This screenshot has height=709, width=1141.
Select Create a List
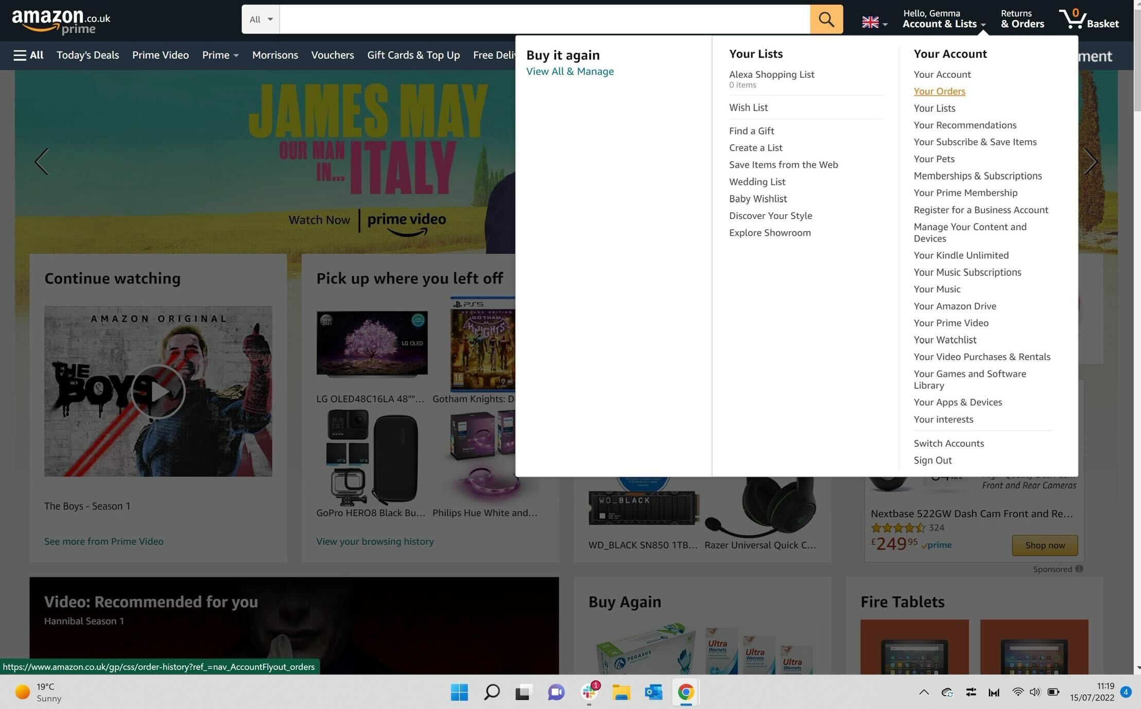click(x=755, y=148)
